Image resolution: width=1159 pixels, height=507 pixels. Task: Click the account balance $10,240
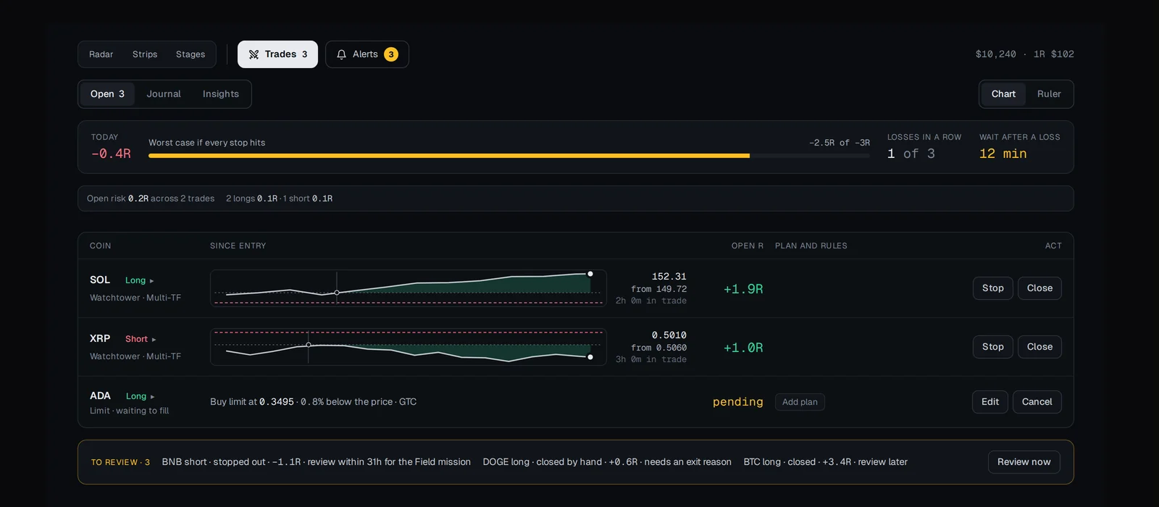point(996,54)
